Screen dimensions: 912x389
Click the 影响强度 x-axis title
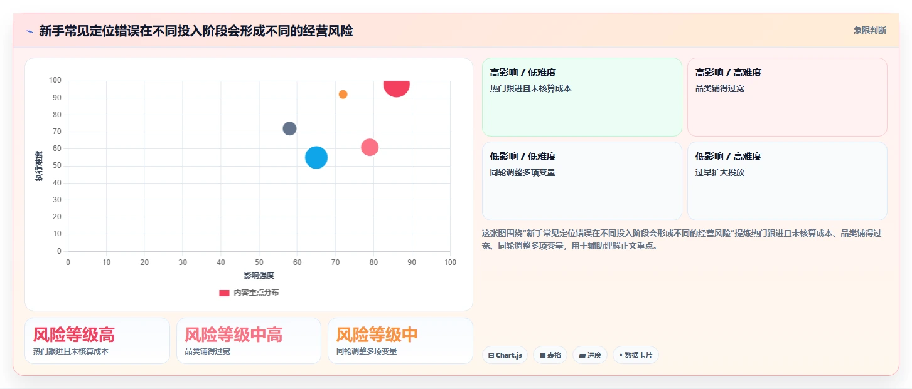(x=259, y=275)
